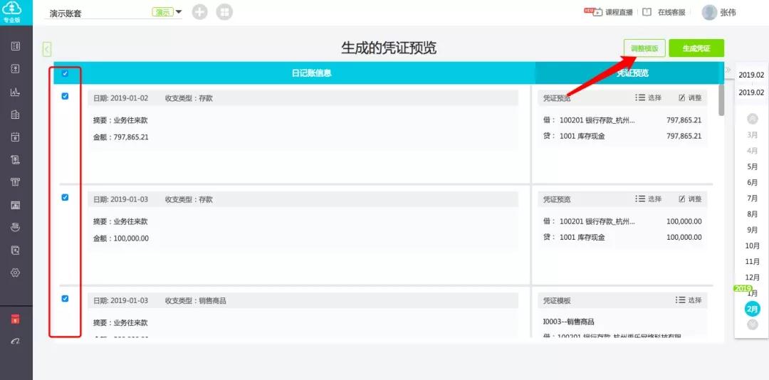This screenshot has height=380, width=769.
Task: Expand the 演示账套 account dropdown arrow
Action: click(x=179, y=12)
